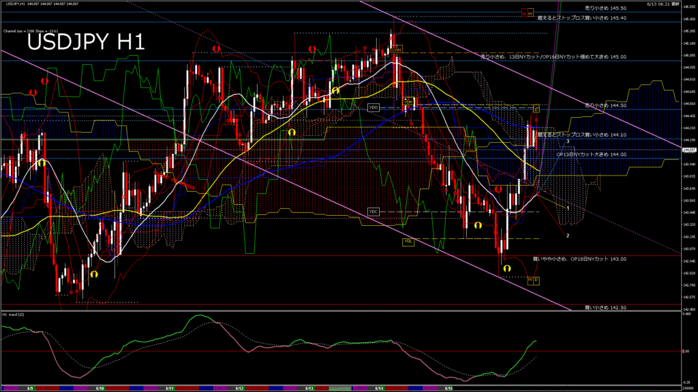Click the 6/15 date marker
698x392 pixels.
click(449, 389)
